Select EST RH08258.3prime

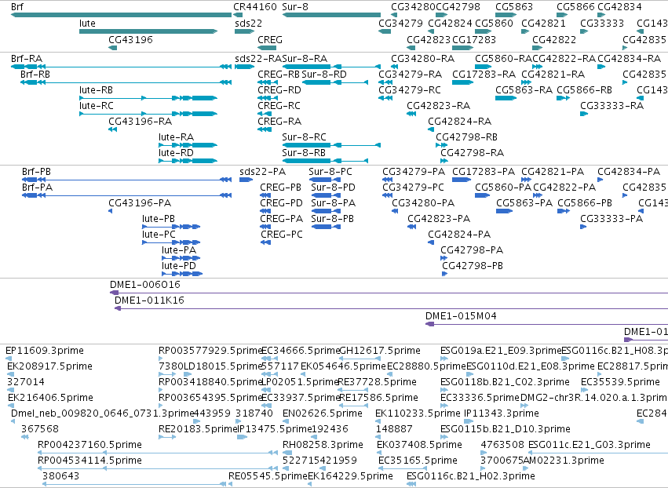pyautogui.click(x=287, y=453)
